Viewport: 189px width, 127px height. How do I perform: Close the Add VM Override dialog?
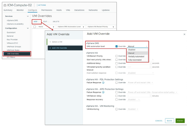coord(184,34)
